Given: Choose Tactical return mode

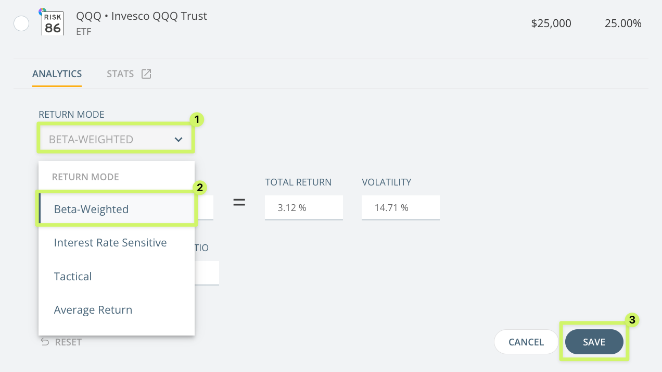Looking at the screenshot, I should pyautogui.click(x=72, y=276).
